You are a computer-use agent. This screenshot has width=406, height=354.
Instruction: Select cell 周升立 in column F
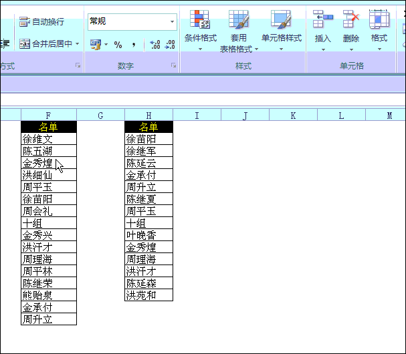[49, 319]
